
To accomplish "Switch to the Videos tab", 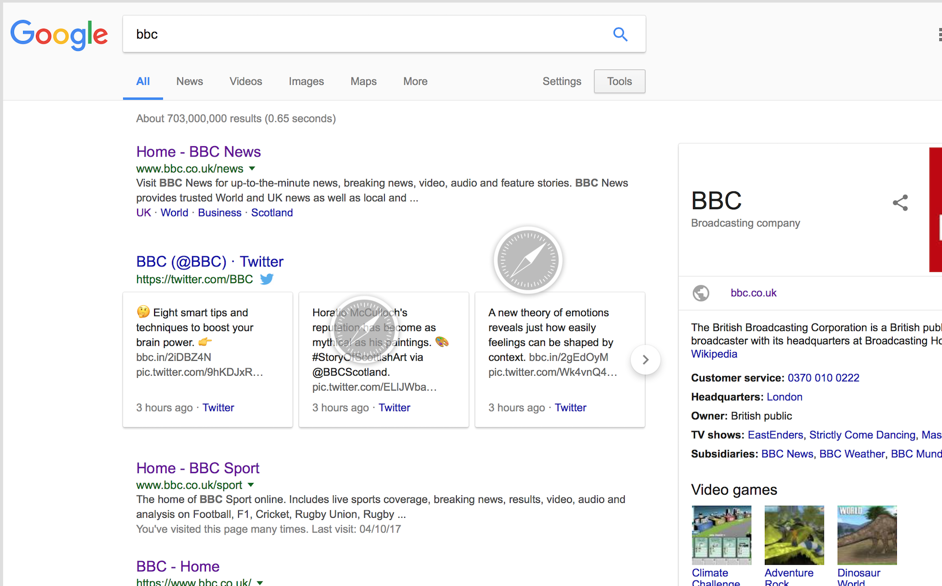I will coord(246,82).
